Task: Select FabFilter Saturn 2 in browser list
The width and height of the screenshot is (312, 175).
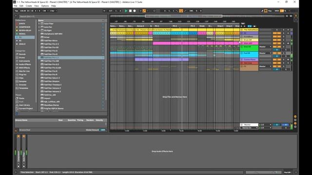Action: (71, 78)
